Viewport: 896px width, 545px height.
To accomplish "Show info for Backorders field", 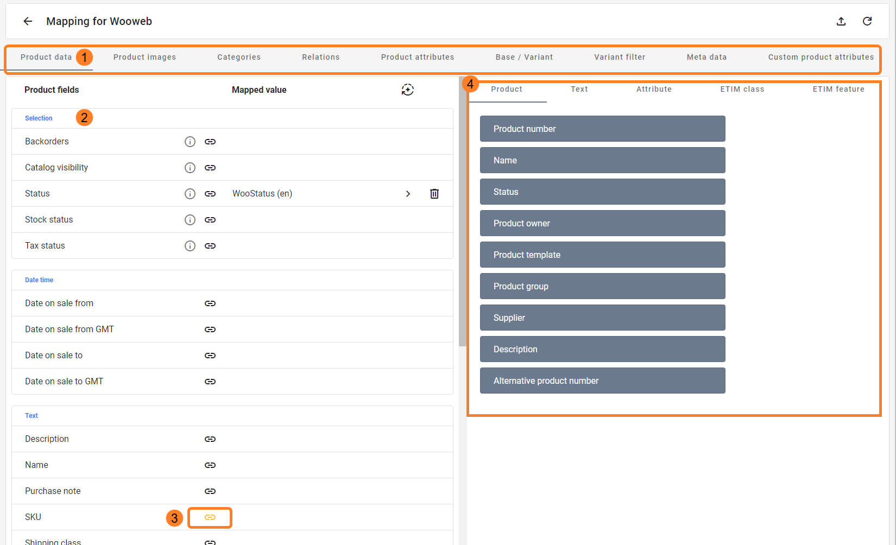I will (x=190, y=142).
